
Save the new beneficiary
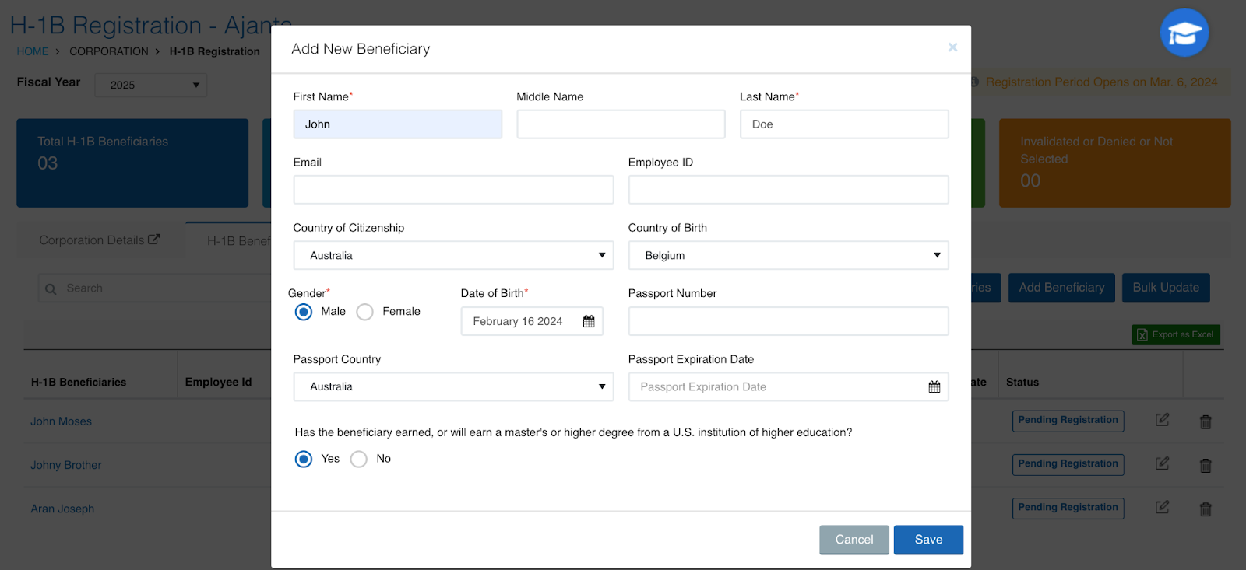[x=928, y=540]
